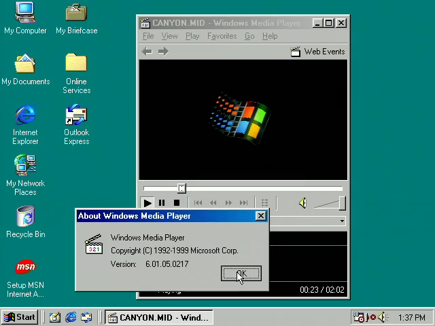Click the 00:23 / 02:02 time display

[x=321, y=290]
